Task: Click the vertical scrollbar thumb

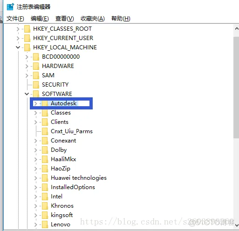Action: click(236, 87)
